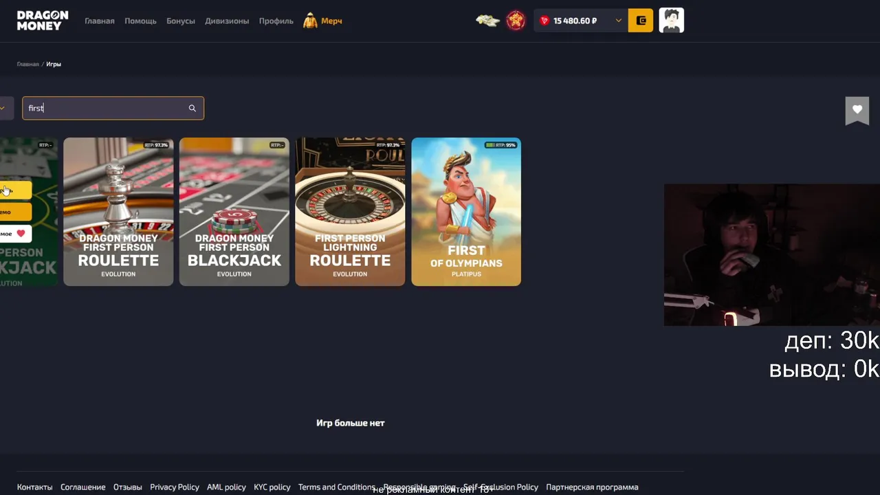Click the magnifier search icon
The width and height of the screenshot is (880, 495).
(192, 108)
